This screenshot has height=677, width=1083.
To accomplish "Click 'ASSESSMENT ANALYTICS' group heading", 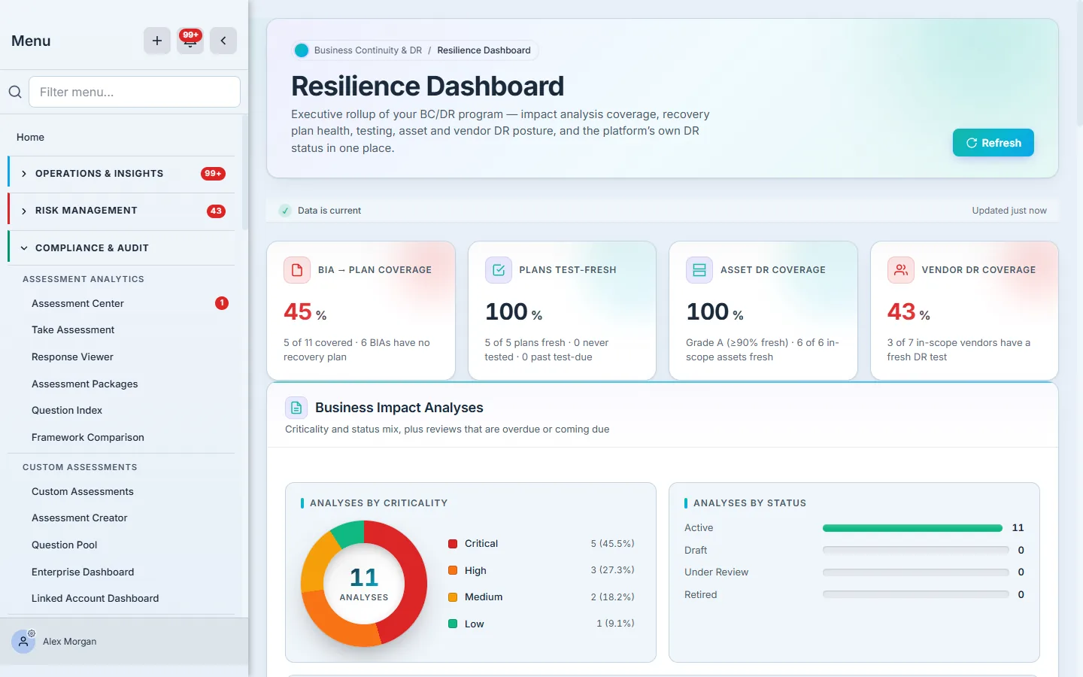I will pyautogui.click(x=83, y=279).
